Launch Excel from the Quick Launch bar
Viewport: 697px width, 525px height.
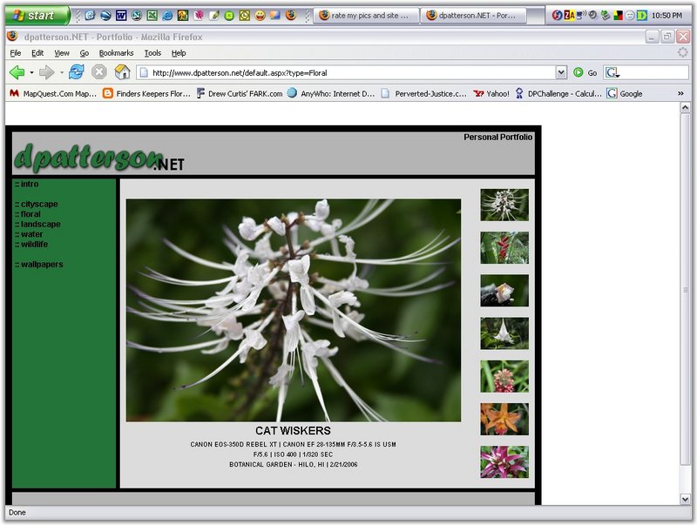coord(152,16)
